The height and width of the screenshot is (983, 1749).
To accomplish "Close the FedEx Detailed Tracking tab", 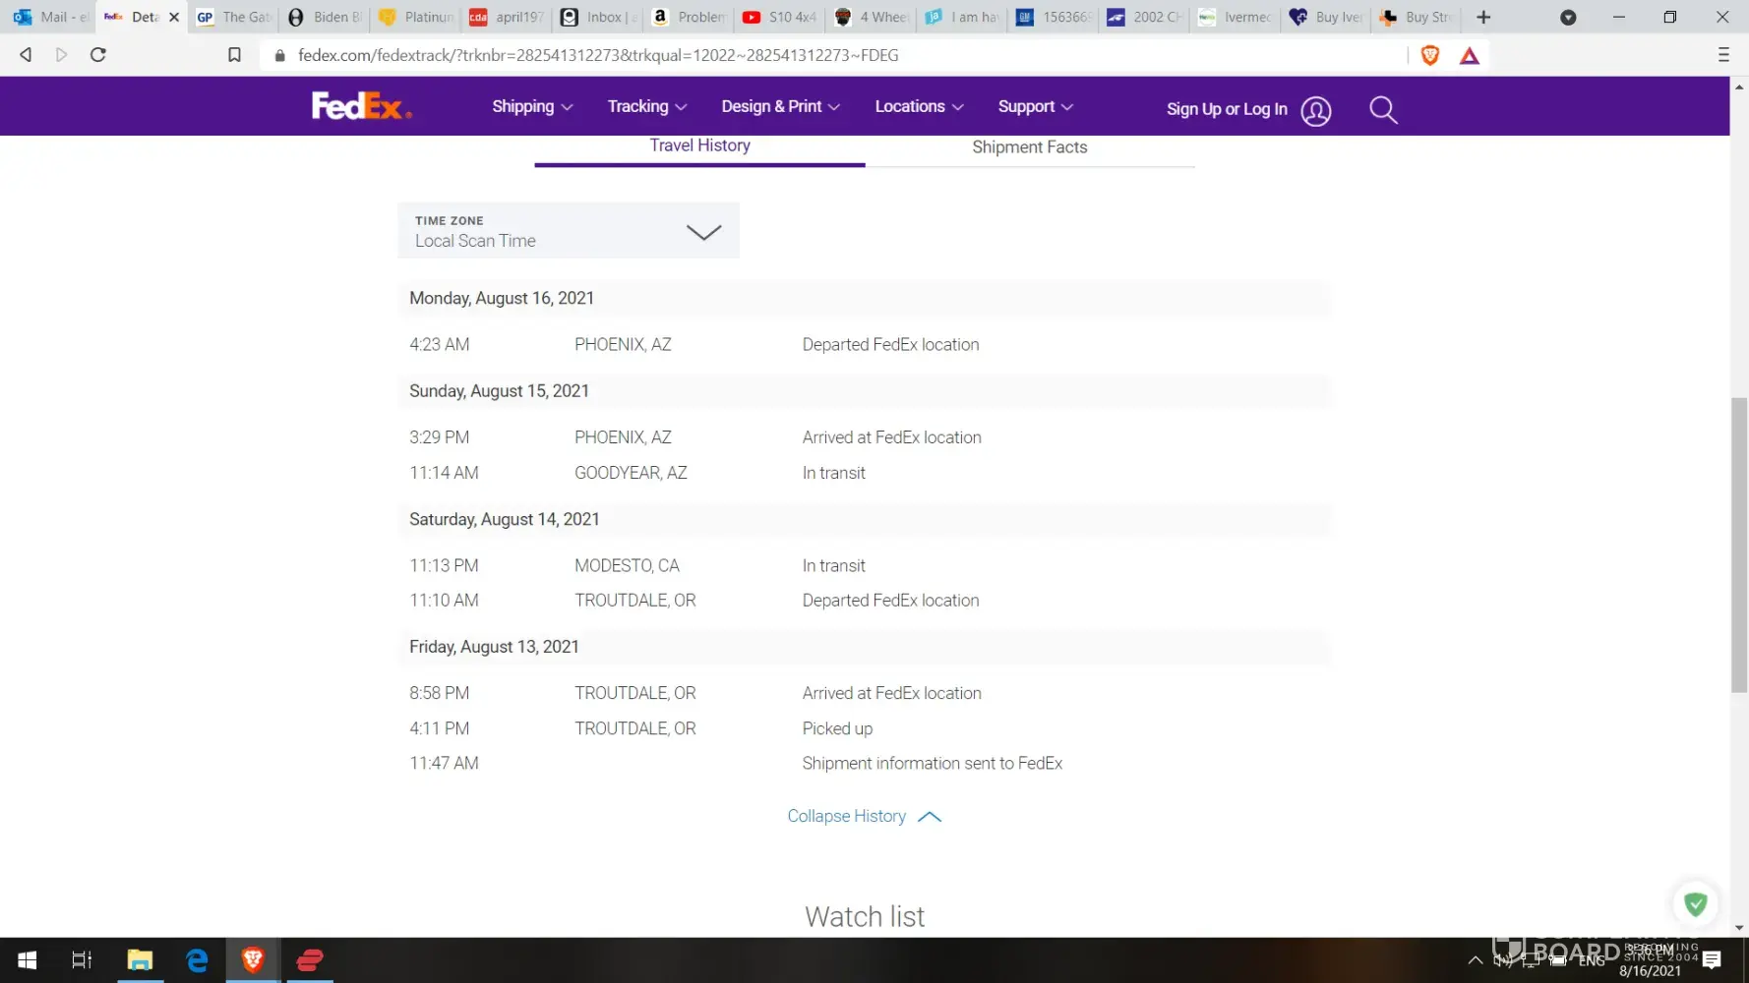I will click(x=174, y=17).
